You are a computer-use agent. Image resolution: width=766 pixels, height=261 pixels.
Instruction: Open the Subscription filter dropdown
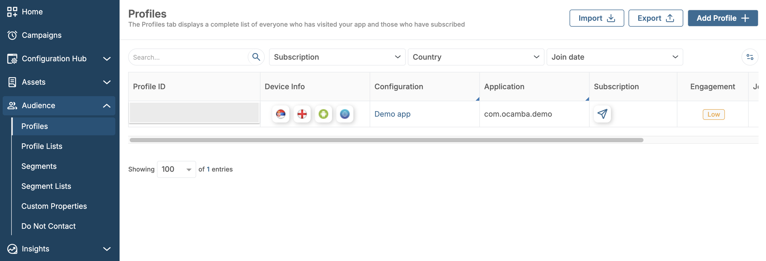coord(337,57)
